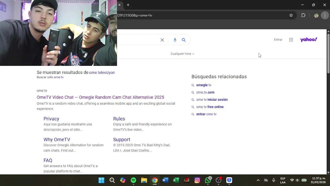Image resolution: width=330 pixels, height=186 pixels.
Task: Open the FAQ sublink
Action: (48, 160)
